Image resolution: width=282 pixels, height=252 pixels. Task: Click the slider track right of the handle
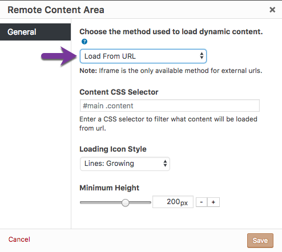tap(140, 202)
